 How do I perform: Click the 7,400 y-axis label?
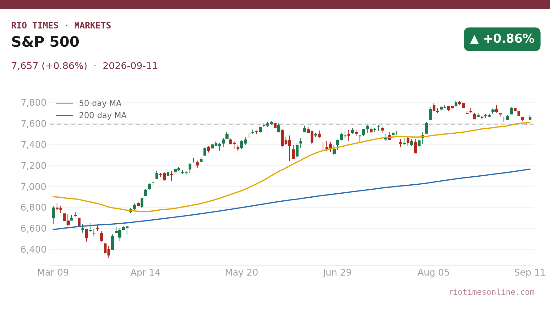(33, 144)
